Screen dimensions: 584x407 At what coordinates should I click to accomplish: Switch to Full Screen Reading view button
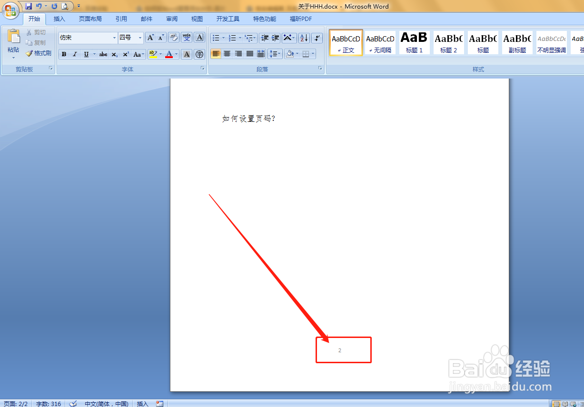(x=565, y=404)
